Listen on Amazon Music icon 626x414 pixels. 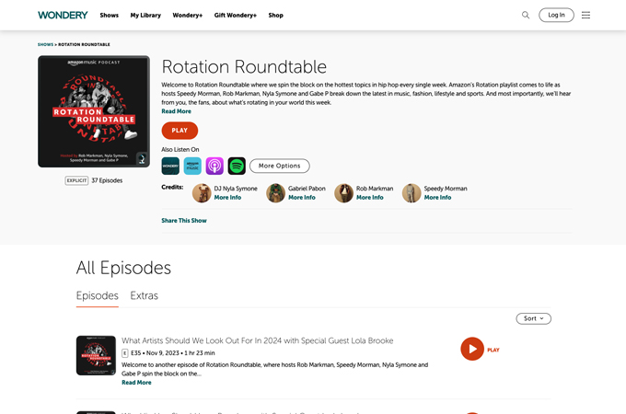pos(192,166)
